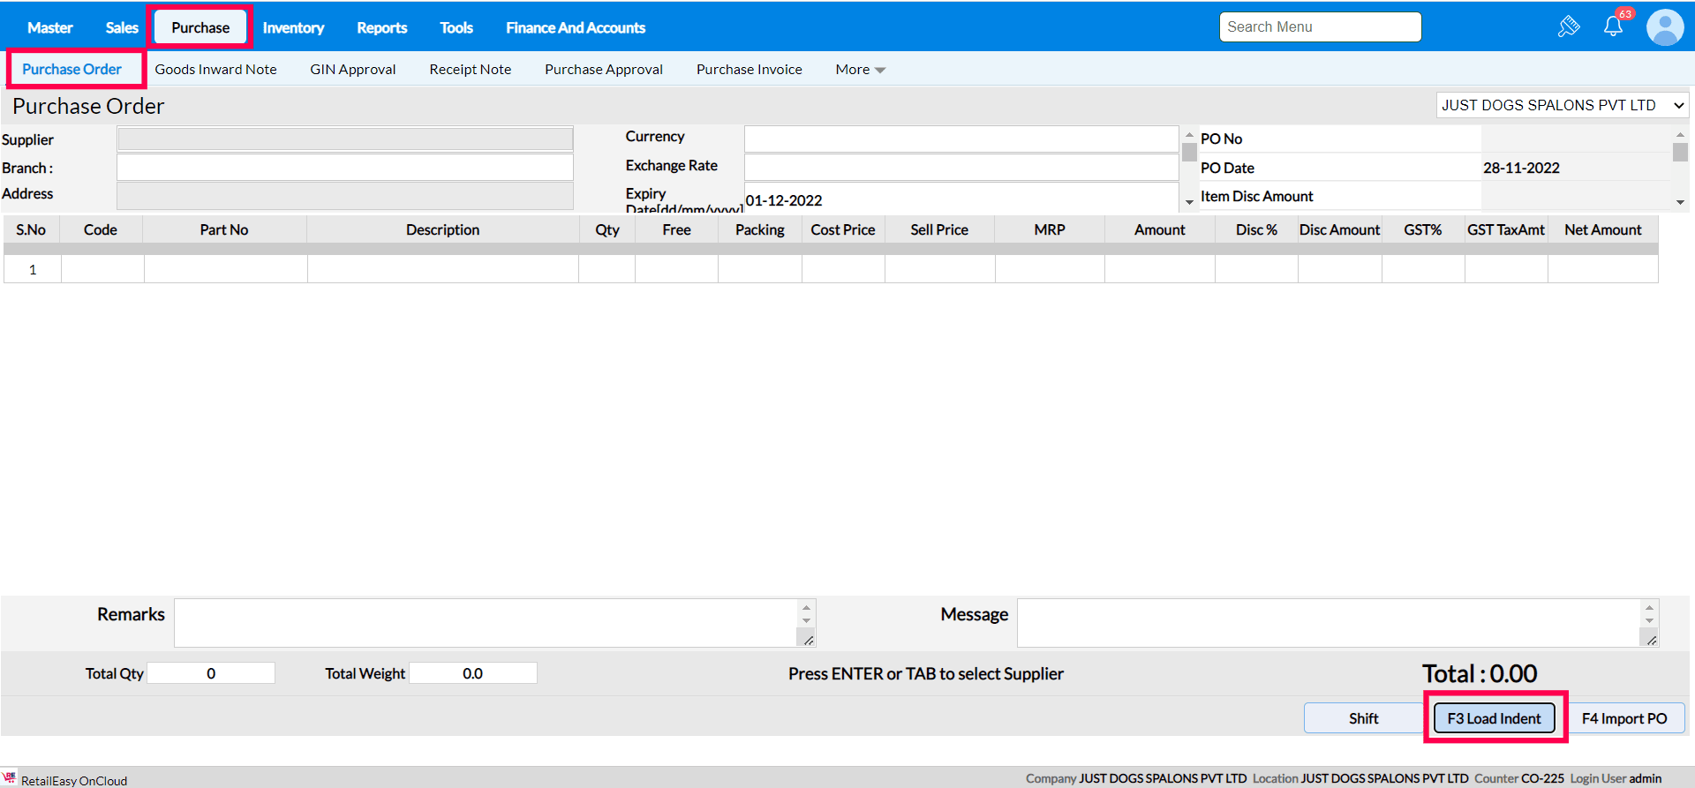1695x788 pixels.
Task: Go to Goods Inward Note
Action: (215, 69)
